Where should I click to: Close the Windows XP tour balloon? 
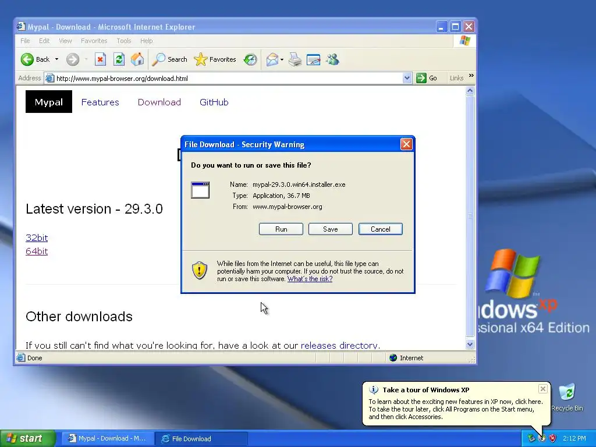[x=543, y=389]
